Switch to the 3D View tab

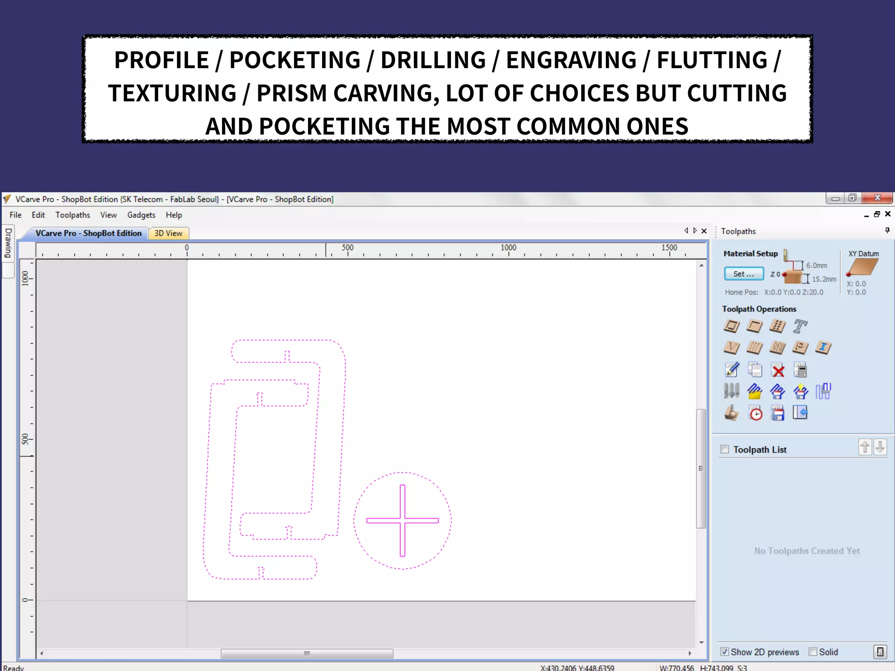pos(168,233)
